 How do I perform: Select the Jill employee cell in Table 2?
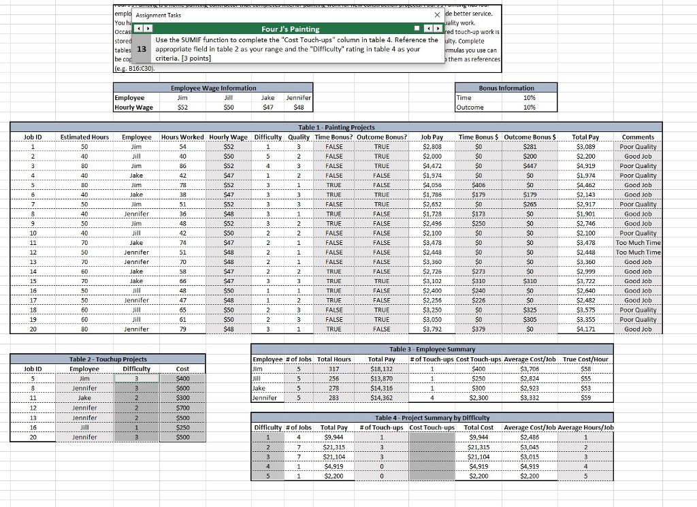tap(84, 427)
